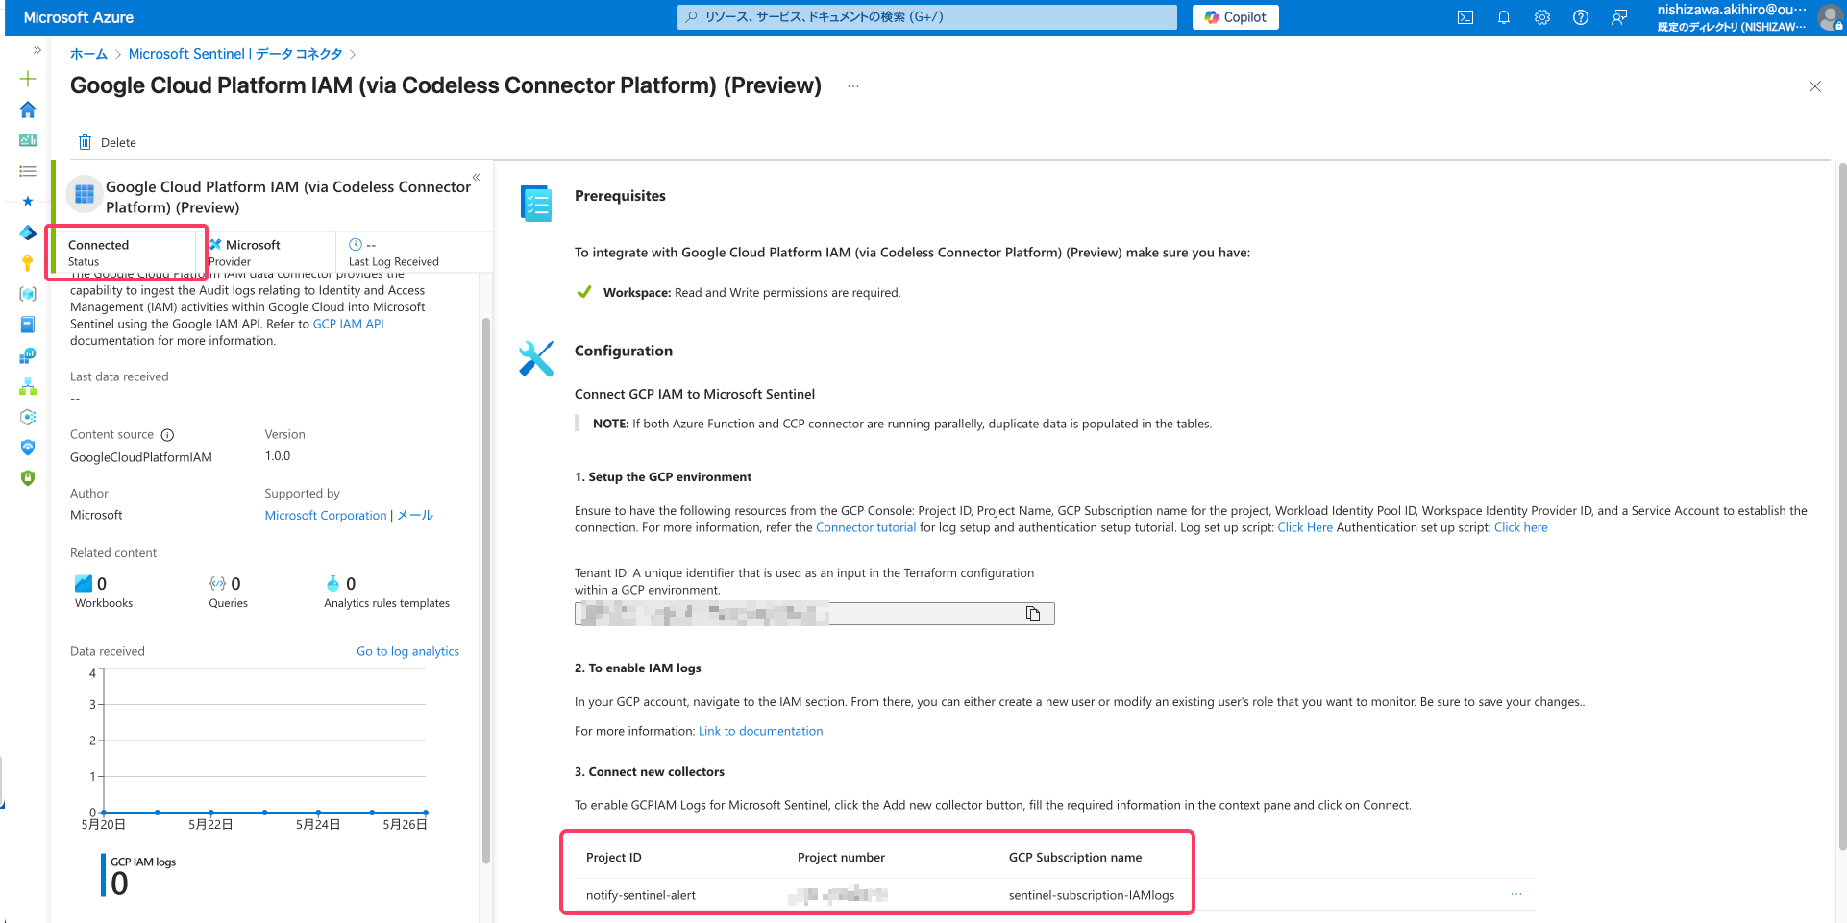Image resolution: width=1847 pixels, height=923 pixels.
Task: Open the yellow key icon in sidebar
Action: coord(28,263)
